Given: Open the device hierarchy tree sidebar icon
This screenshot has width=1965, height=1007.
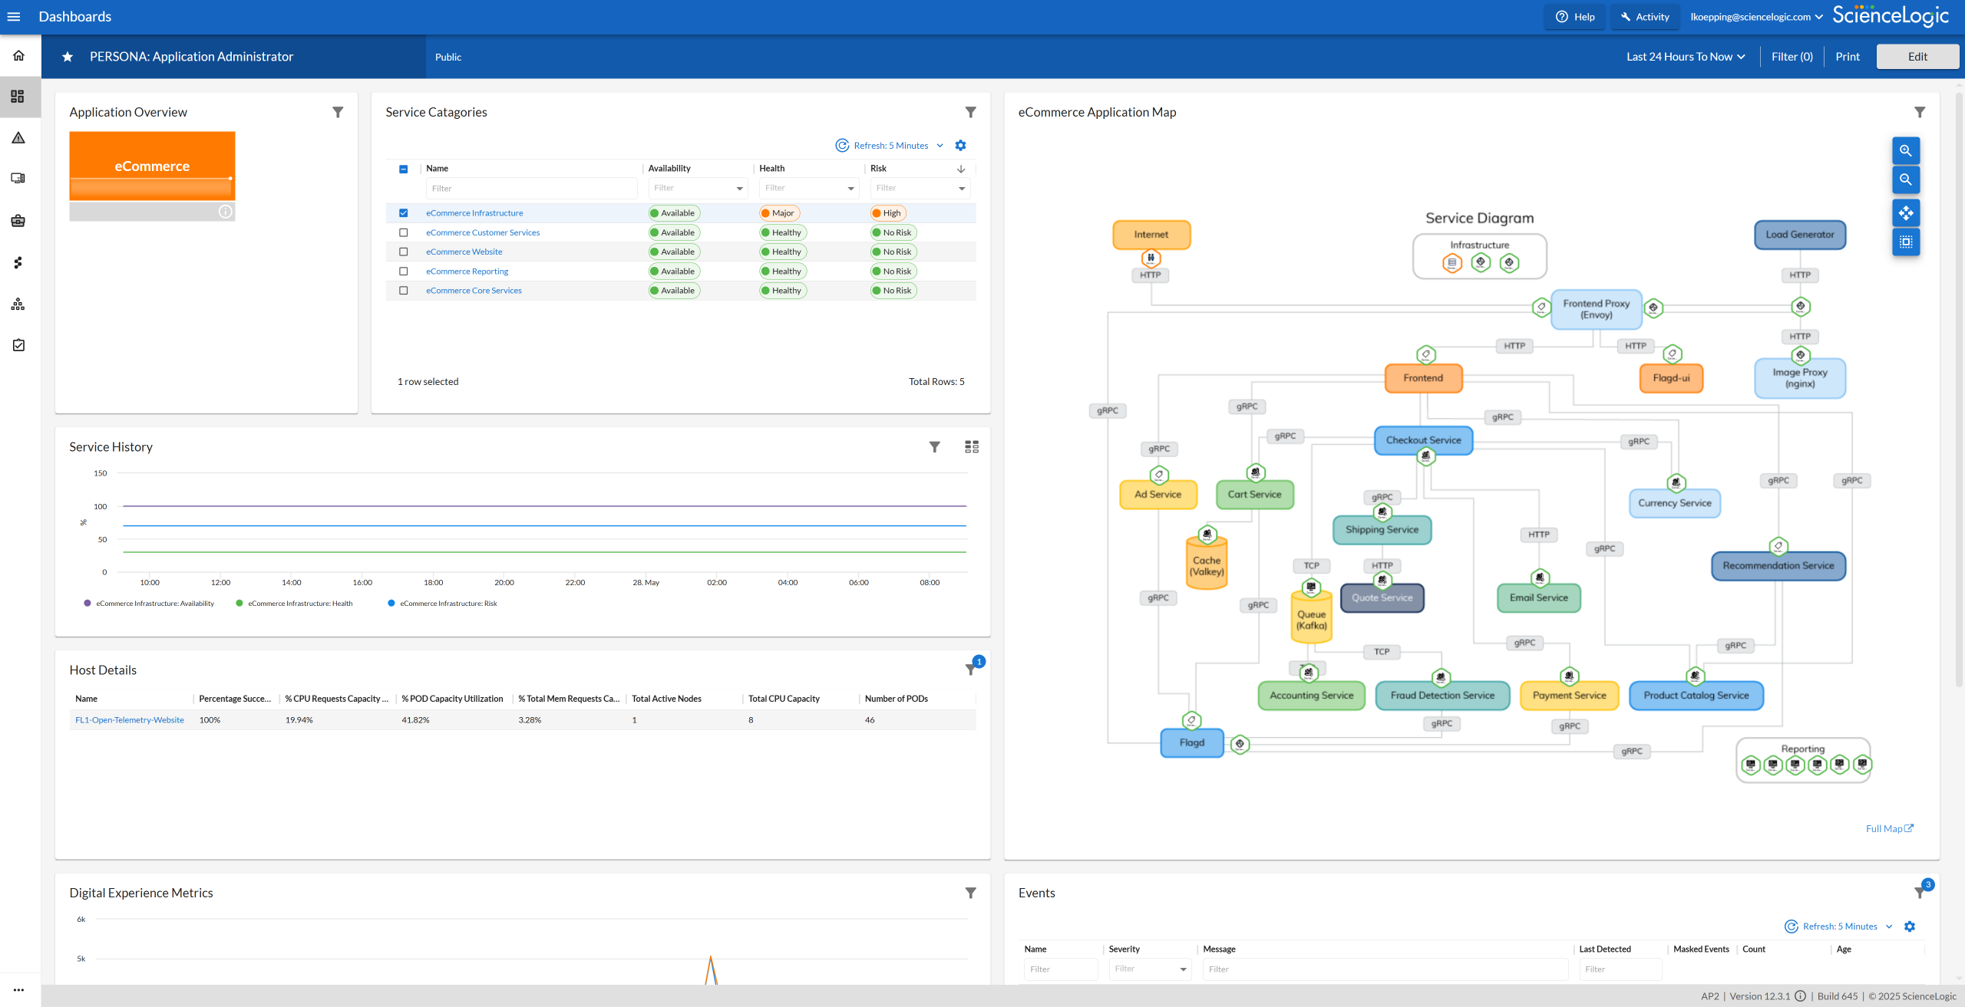Looking at the screenshot, I should pos(18,304).
